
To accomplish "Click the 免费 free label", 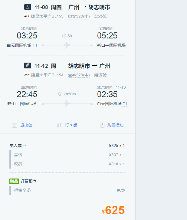I will tap(121, 190).
